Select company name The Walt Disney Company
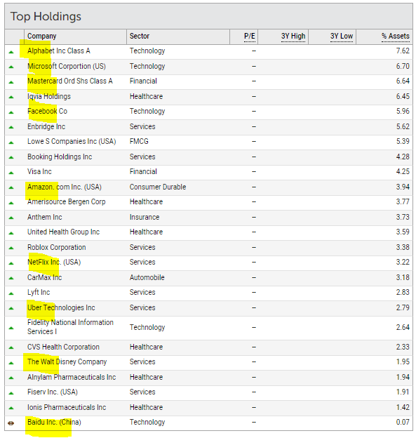416x438 pixels. [x=67, y=361]
